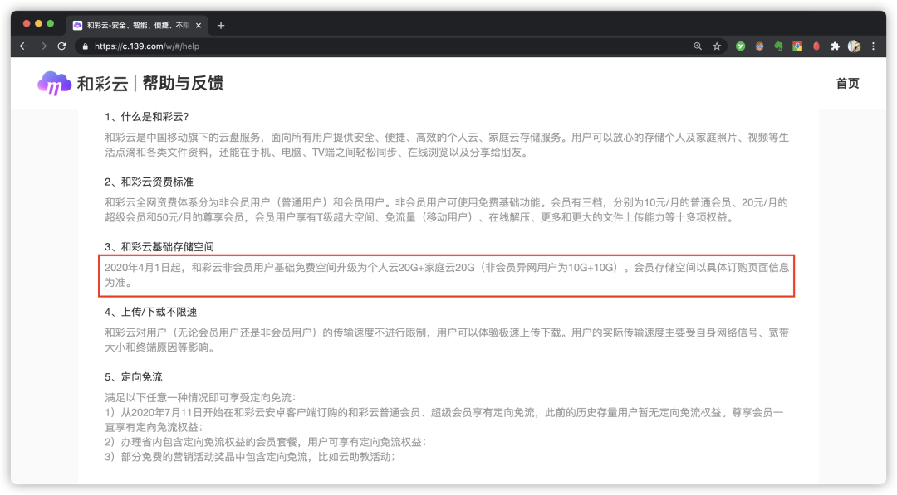Go to 首页 link
The image size is (897, 495).
[847, 84]
